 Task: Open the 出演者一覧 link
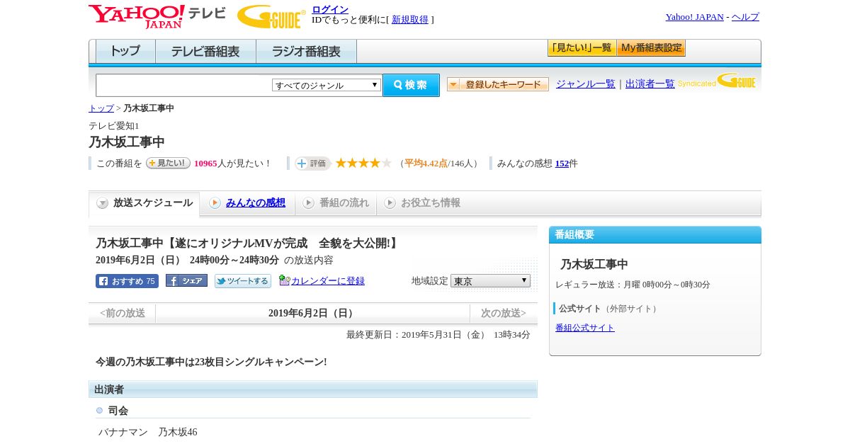click(x=650, y=84)
